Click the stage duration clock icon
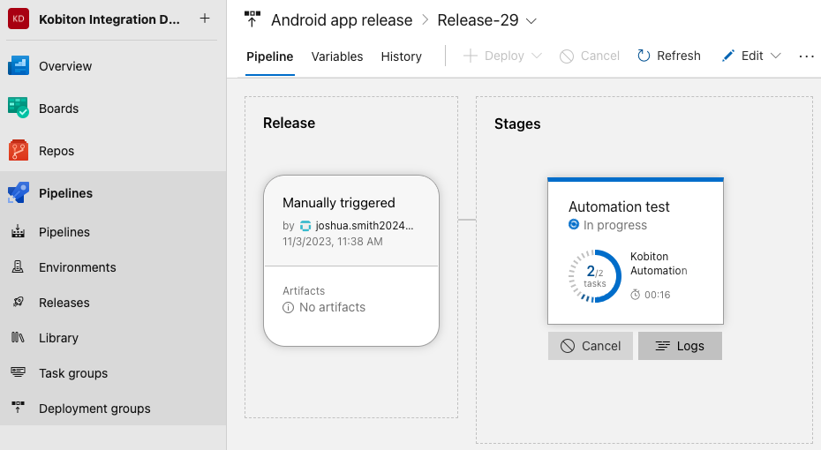 pos(635,295)
